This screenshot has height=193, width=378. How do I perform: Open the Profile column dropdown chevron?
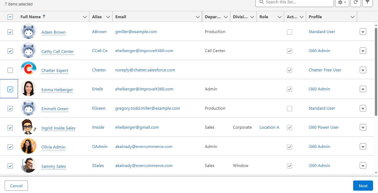[x=352, y=17]
